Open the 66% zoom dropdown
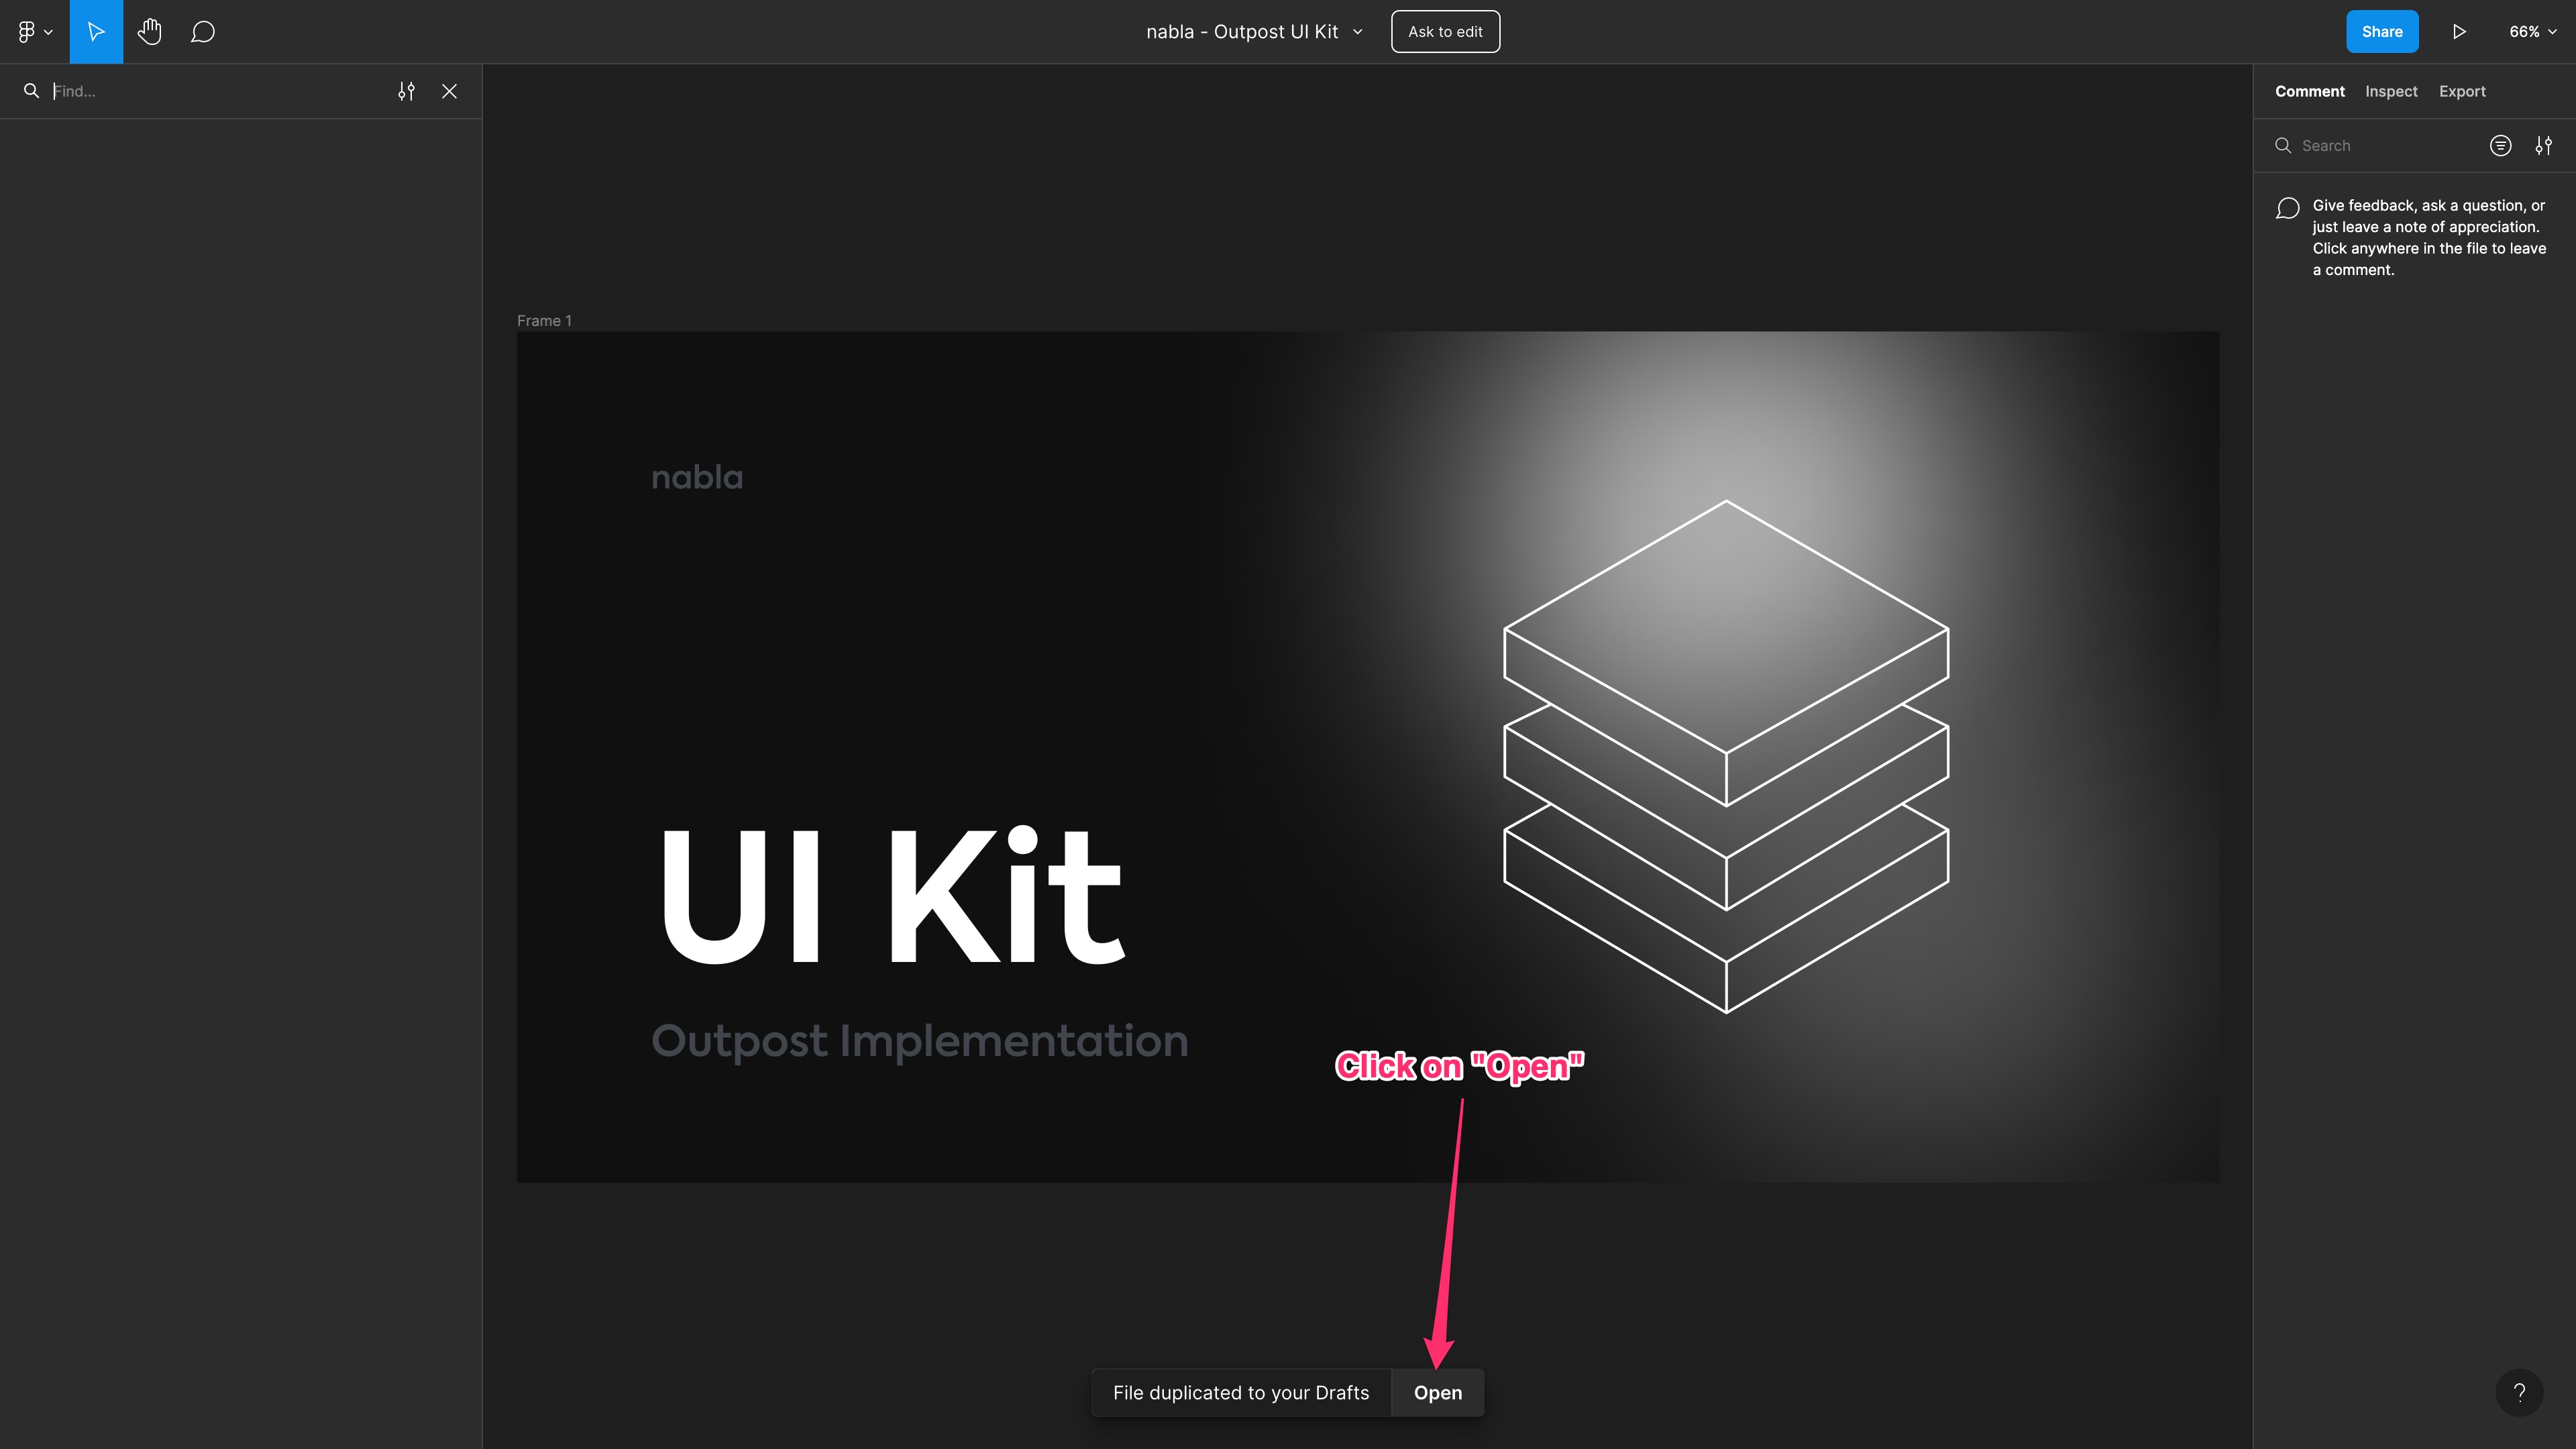The width and height of the screenshot is (2576, 1449). point(2532,32)
